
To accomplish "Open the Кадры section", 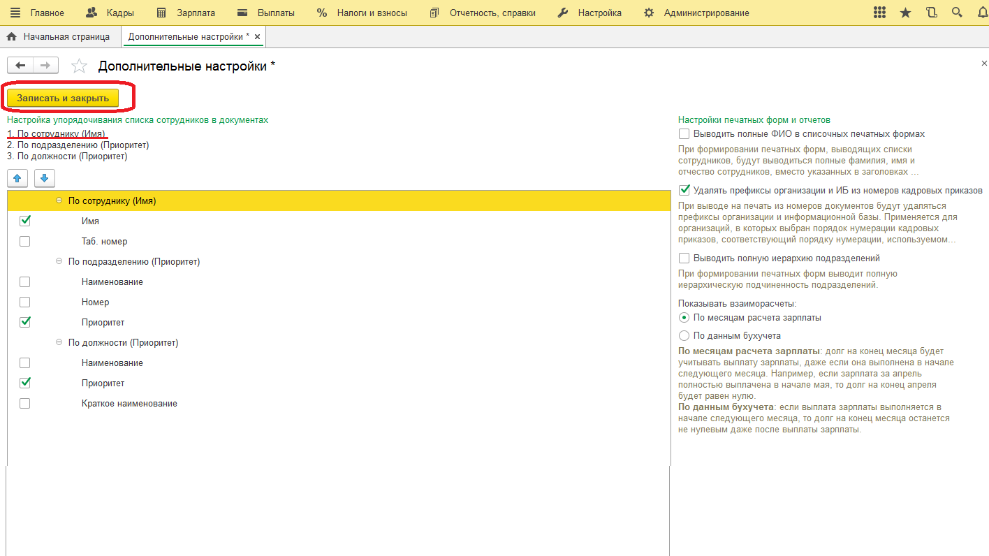I will (x=110, y=13).
